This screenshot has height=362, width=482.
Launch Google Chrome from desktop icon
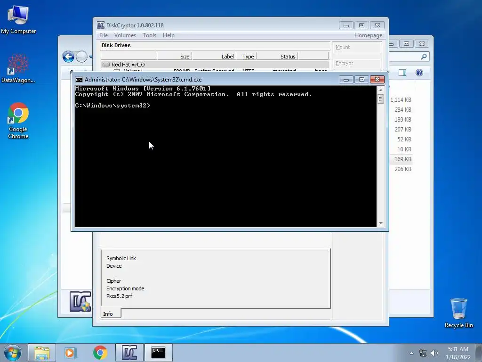coord(18,120)
